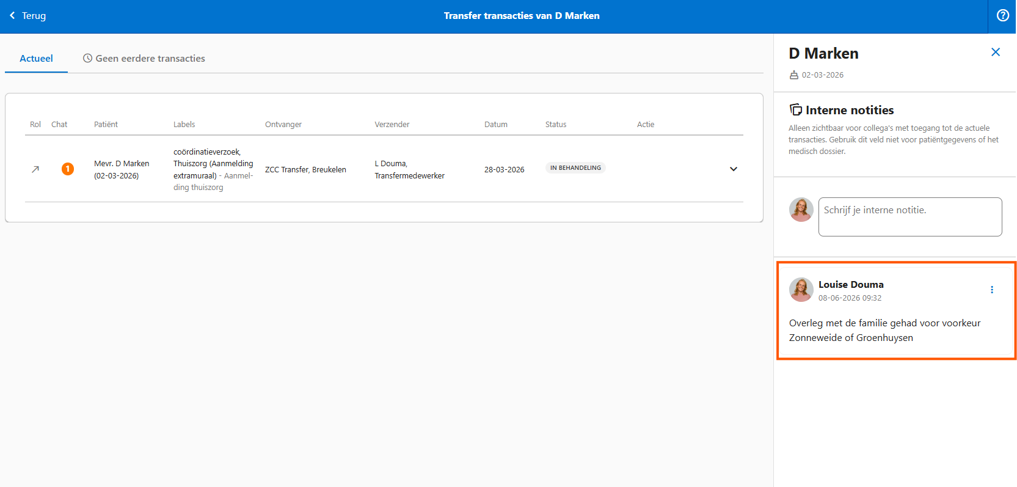Click the Interne notities notes icon
Image resolution: width=1017 pixels, height=487 pixels.
[x=795, y=110]
